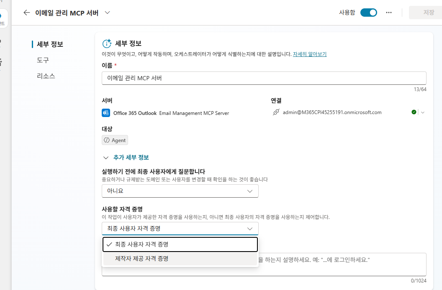The height and width of the screenshot is (290, 442).
Task: Click the details info sparkle icon
Action: pyautogui.click(x=107, y=43)
